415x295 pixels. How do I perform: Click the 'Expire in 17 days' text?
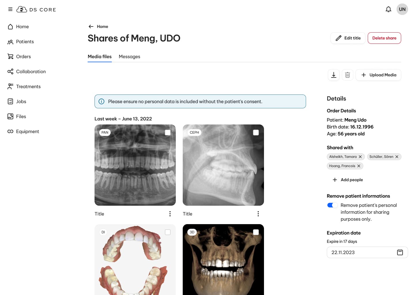(342, 241)
